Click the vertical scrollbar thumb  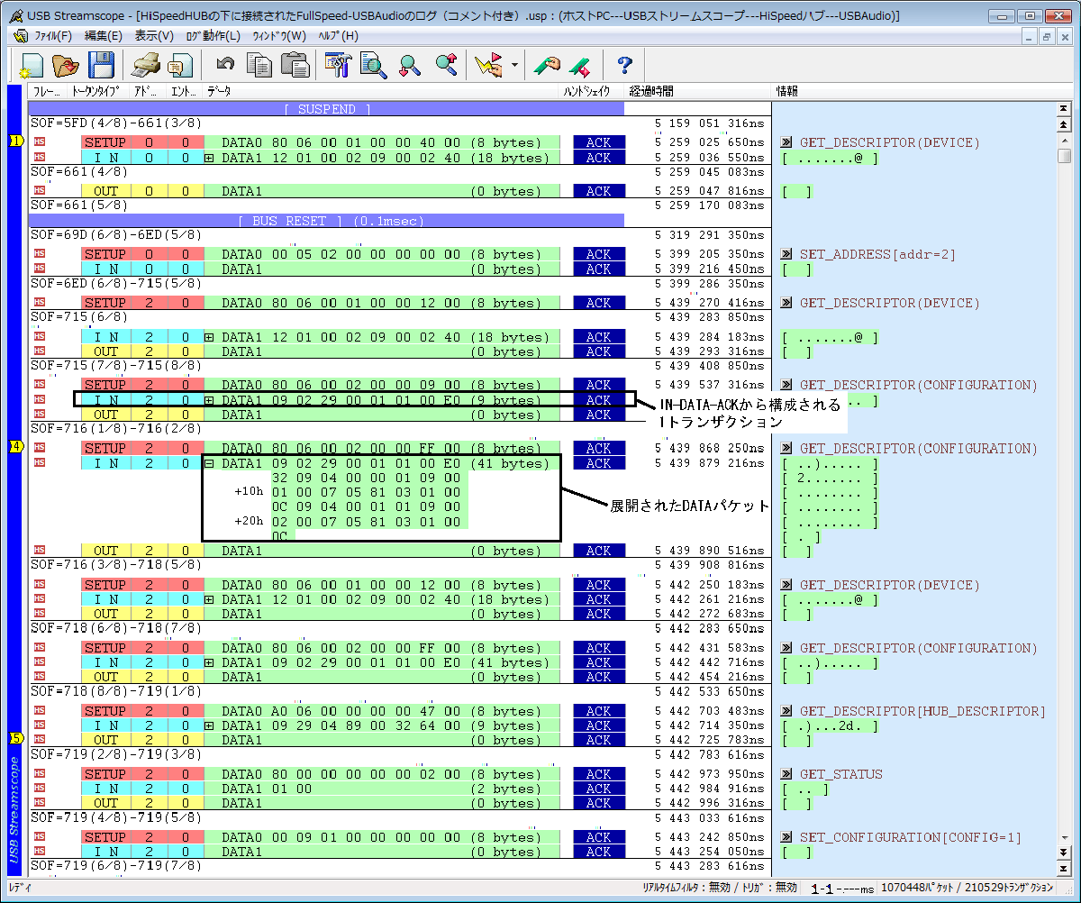pyautogui.click(x=1064, y=155)
